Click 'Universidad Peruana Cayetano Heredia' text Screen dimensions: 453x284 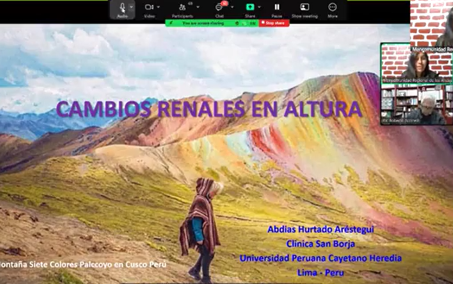[x=321, y=258]
